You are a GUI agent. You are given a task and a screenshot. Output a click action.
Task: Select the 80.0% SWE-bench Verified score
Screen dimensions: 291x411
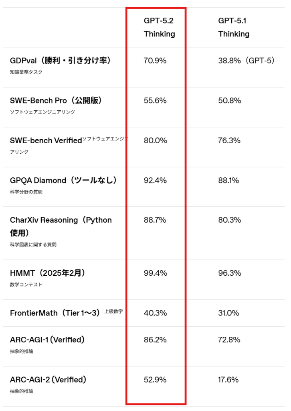156,140
